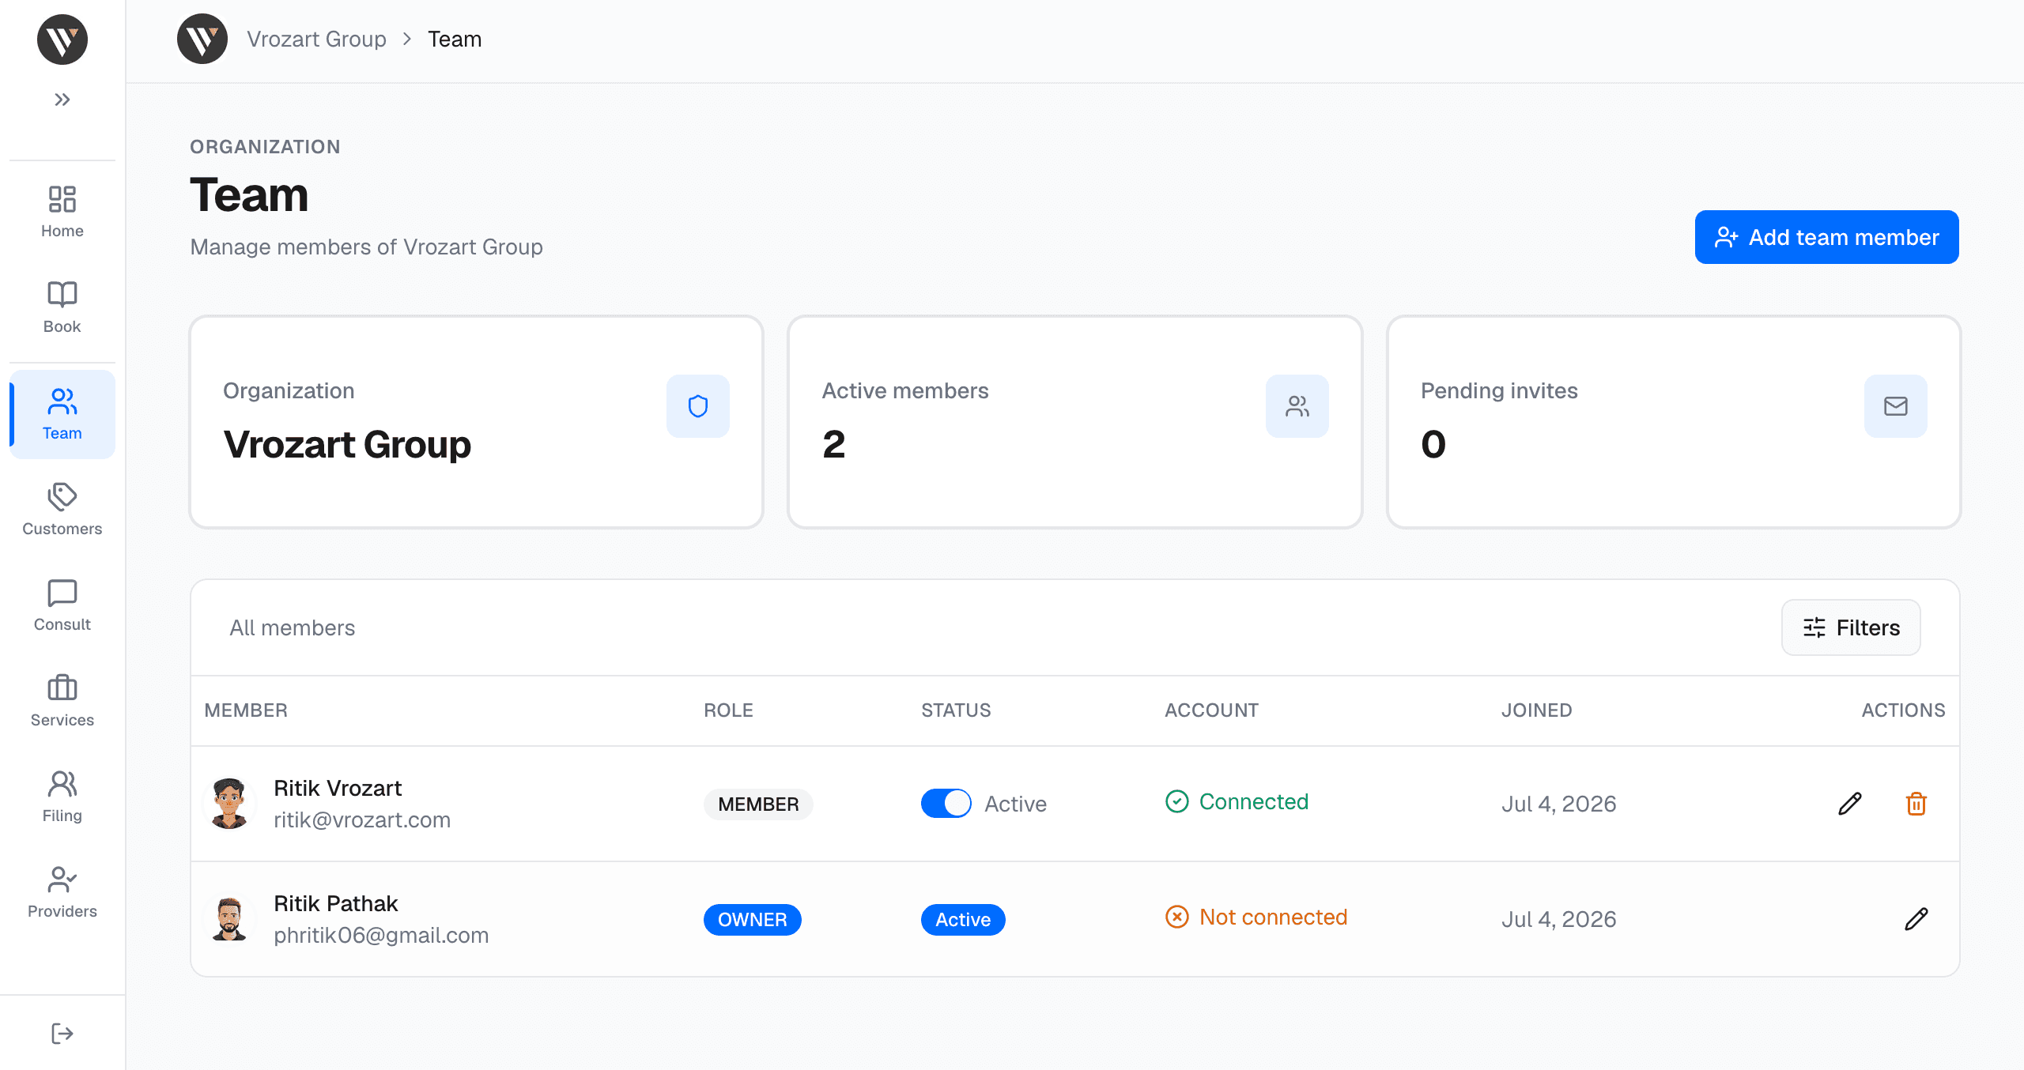The height and width of the screenshot is (1070, 2024).
Task: Click the email phritik06@gmail.com
Action: tap(381, 935)
